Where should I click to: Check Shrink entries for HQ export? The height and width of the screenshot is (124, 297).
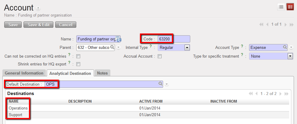78,64
